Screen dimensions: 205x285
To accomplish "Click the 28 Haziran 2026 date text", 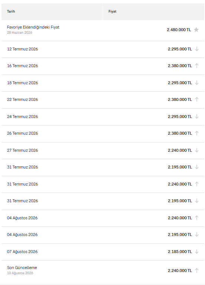I will 19,33.
